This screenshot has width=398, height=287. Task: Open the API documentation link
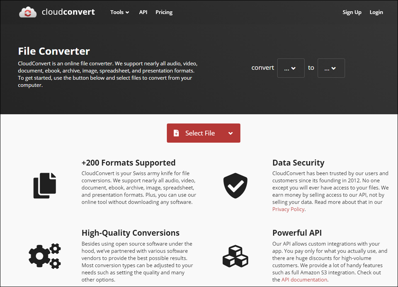pyautogui.click(x=304, y=280)
